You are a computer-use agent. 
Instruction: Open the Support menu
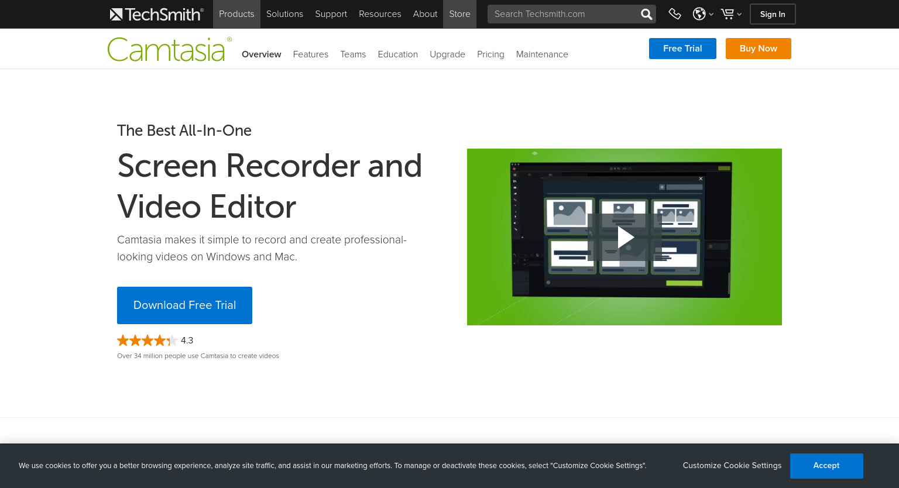pos(331,14)
